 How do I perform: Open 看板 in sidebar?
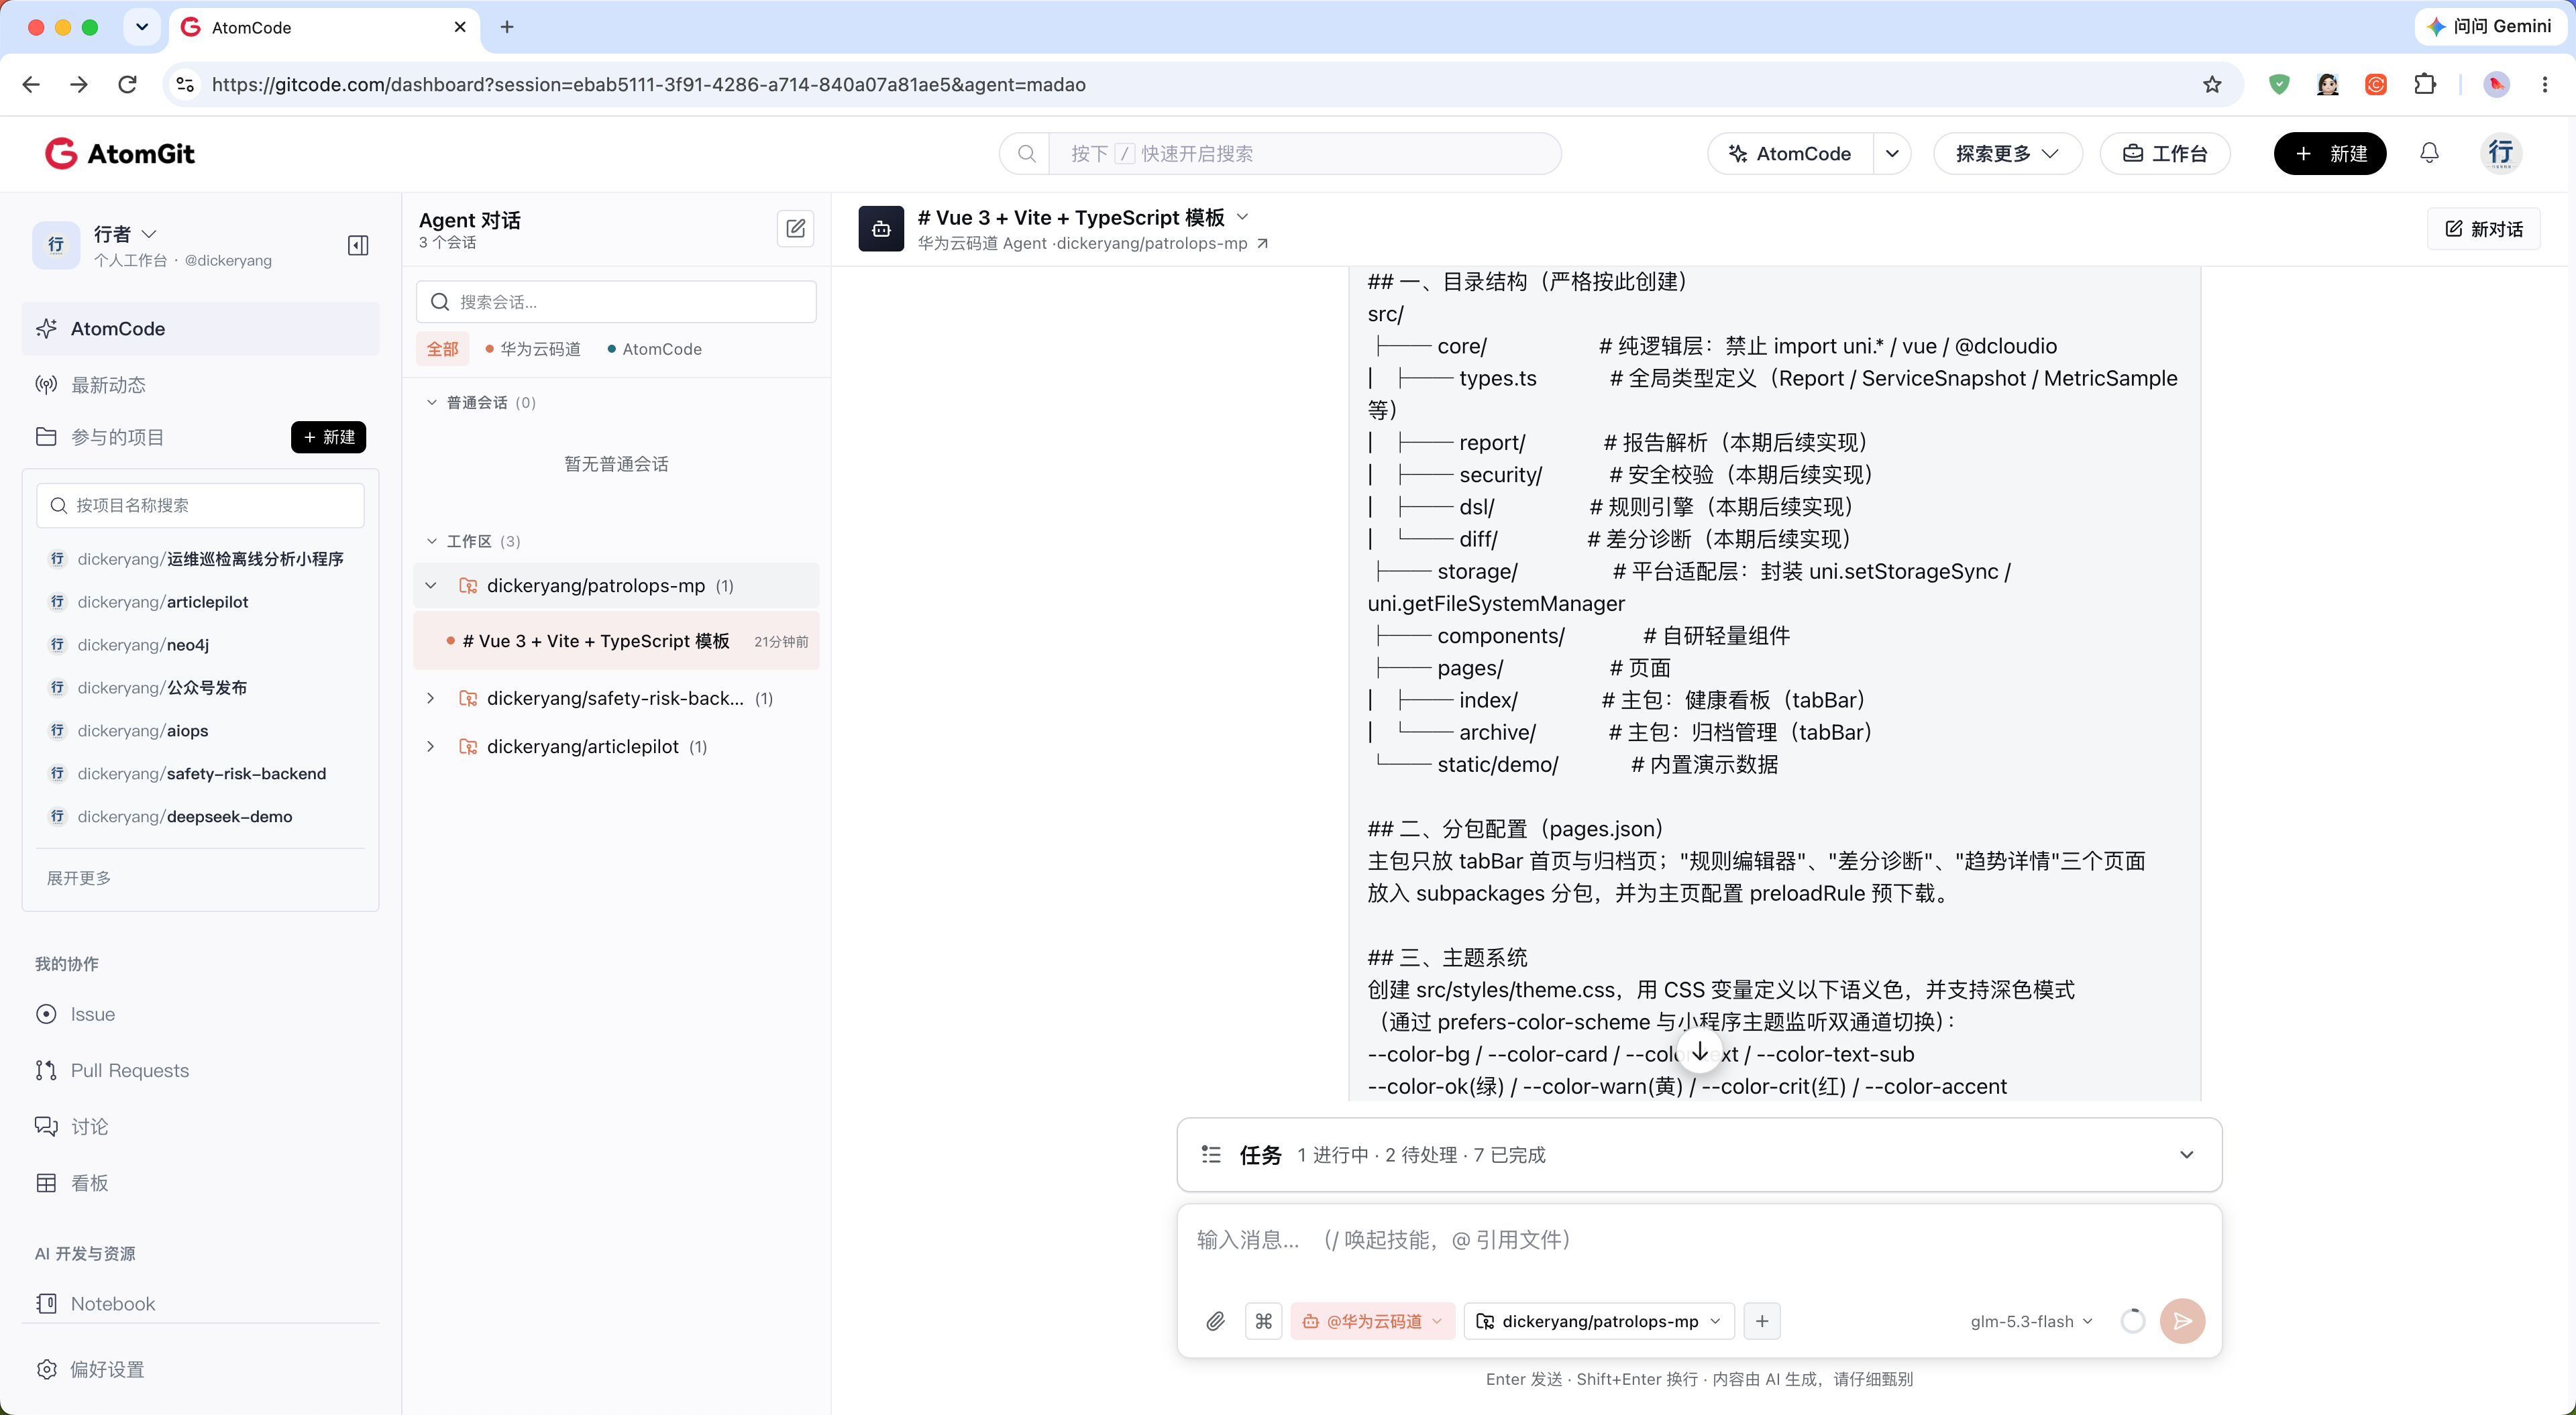point(89,1182)
